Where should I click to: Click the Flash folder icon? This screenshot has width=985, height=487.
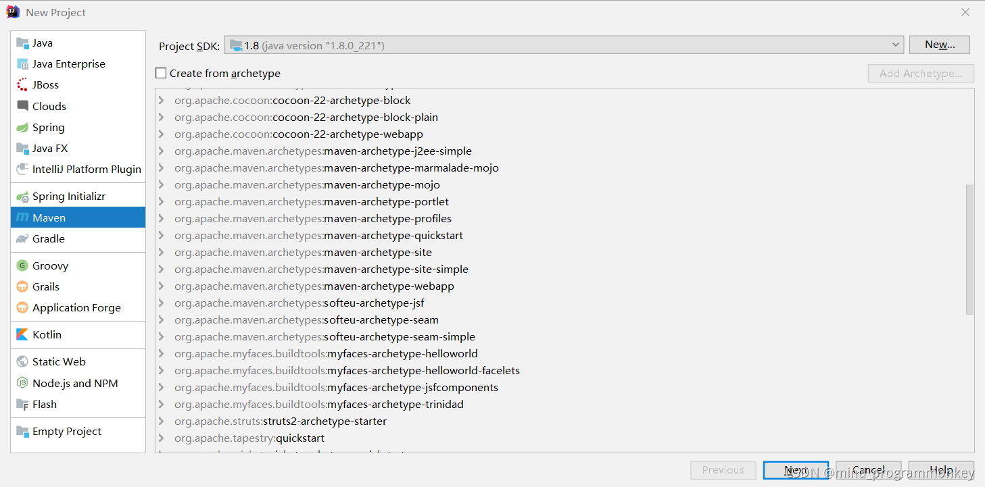click(22, 405)
